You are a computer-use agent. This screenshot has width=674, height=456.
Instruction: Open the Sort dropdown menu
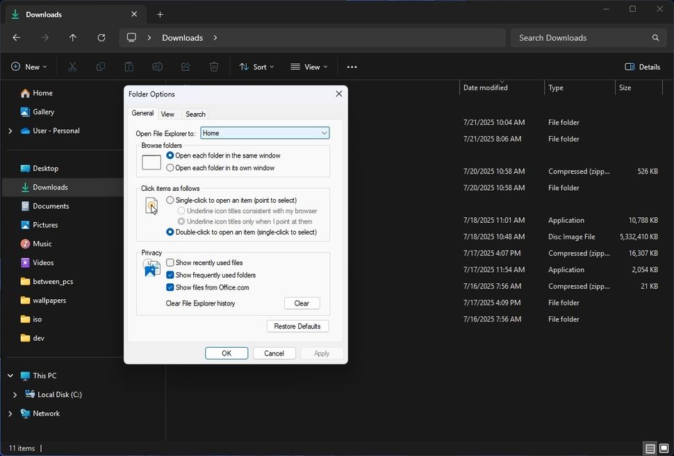(x=257, y=66)
